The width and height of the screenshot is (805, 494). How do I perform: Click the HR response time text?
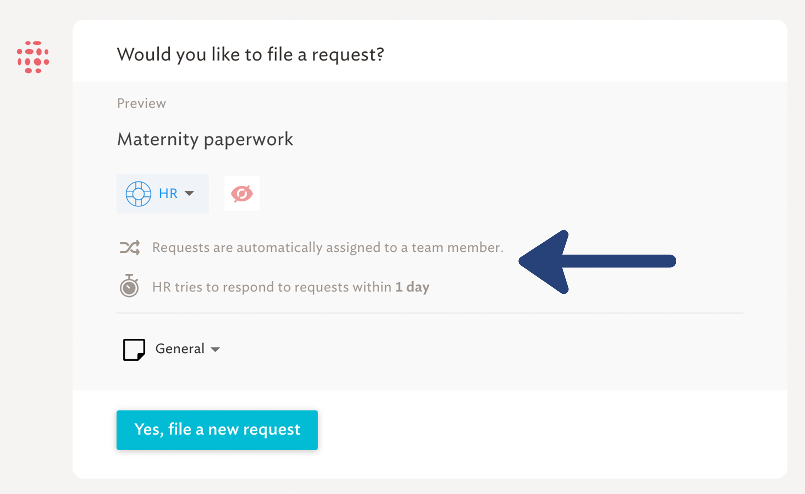point(291,287)
